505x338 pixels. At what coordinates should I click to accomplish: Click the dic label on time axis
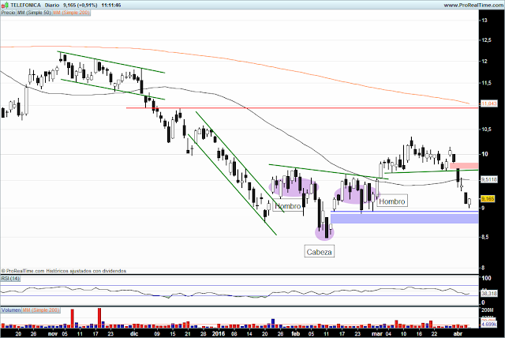tap(134, 334)
